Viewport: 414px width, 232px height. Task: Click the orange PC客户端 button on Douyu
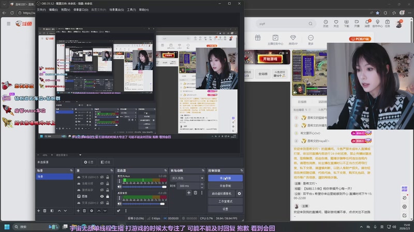point(360,39)
